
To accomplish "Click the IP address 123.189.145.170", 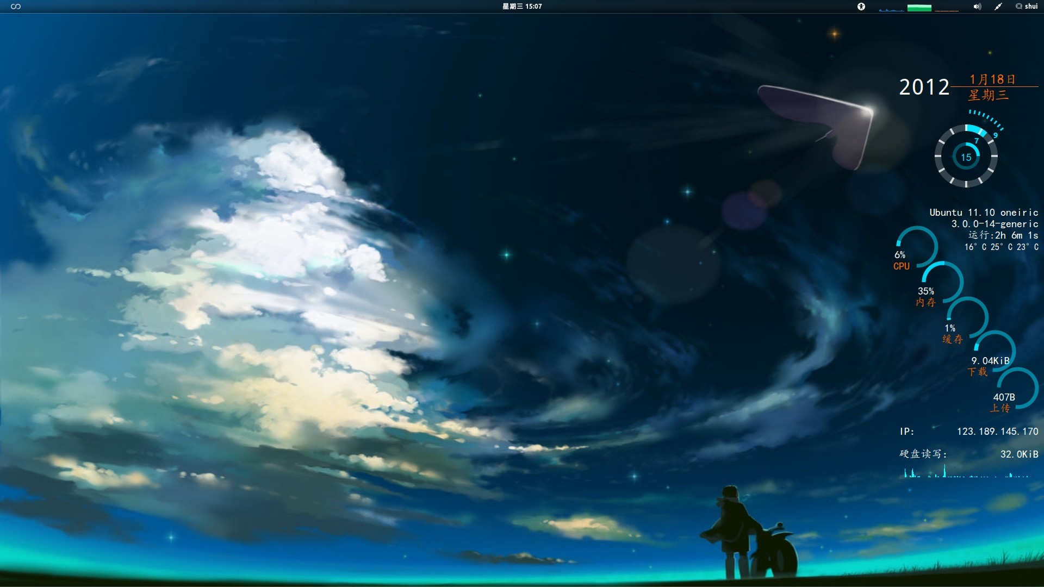I will (998, 432).
